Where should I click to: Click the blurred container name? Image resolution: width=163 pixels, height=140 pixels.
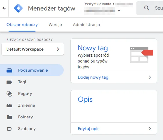click(100, 11)
